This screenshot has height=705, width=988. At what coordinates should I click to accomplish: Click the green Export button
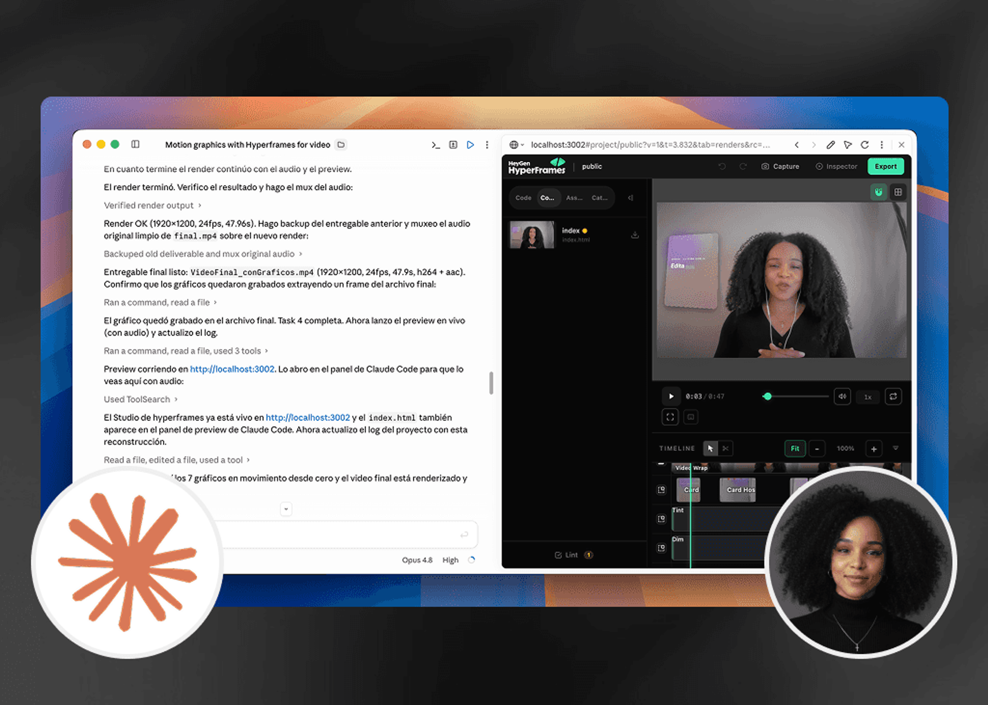pos(886,166)
